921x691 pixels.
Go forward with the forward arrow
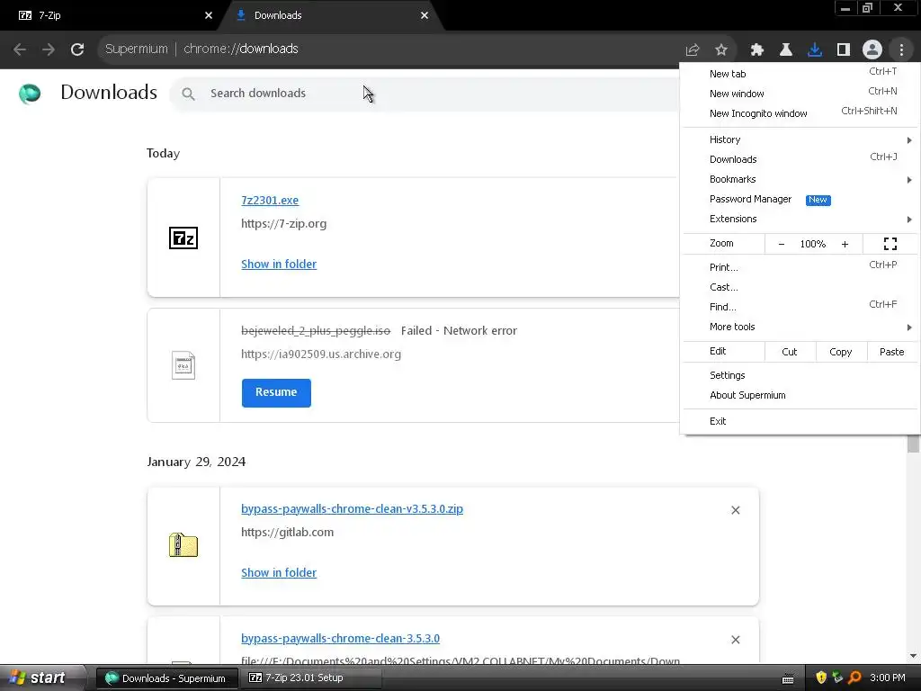click(49, 49)
